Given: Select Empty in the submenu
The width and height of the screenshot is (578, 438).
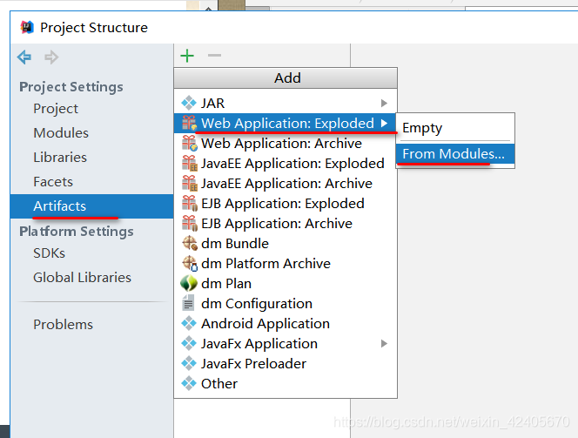Looking at the screenshot, I should pos(455,127).
